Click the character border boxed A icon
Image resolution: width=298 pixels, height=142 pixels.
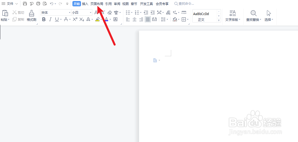pyautogui.click(x=115, y=19)
